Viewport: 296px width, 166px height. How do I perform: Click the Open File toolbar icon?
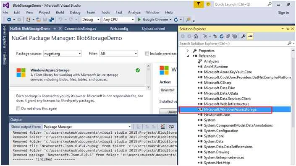tap(38, 19)
